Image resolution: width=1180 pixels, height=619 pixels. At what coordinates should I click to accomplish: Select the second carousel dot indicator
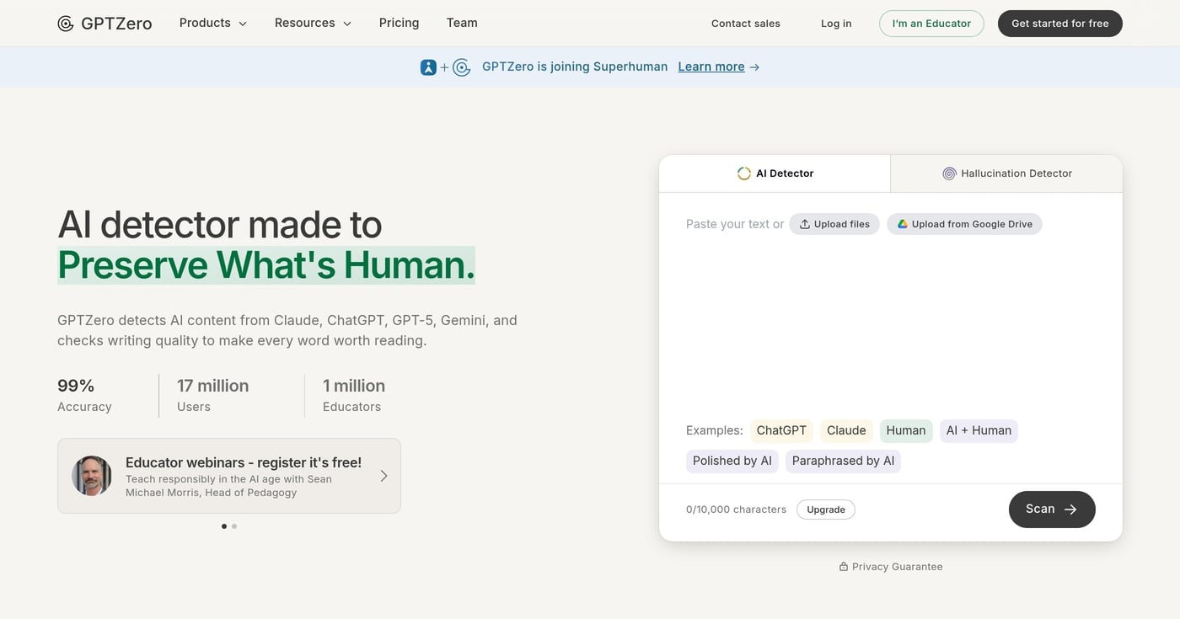[x=234, y=526]
